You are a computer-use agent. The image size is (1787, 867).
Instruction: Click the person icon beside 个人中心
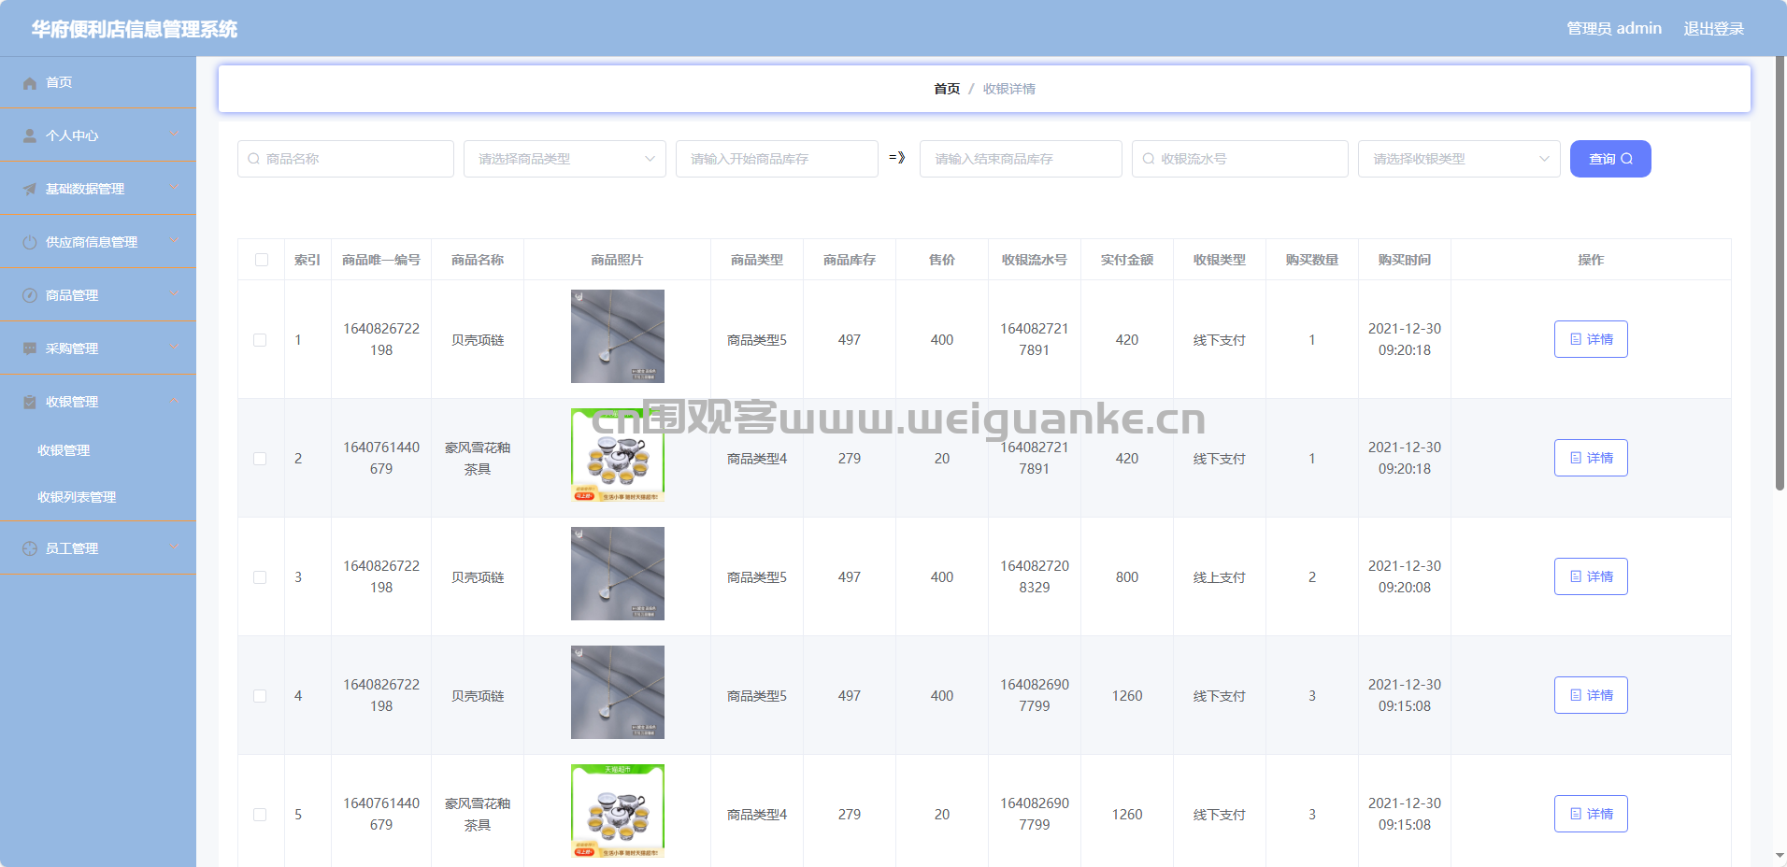point(30,135)
